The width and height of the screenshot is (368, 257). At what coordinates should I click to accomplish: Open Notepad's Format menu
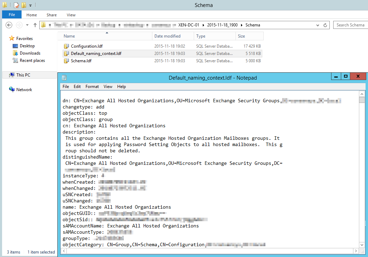coord(92,86)
